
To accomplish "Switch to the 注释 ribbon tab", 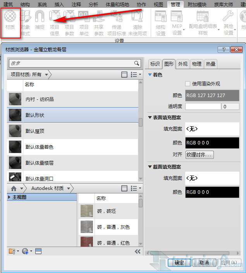I will (76, 4).
